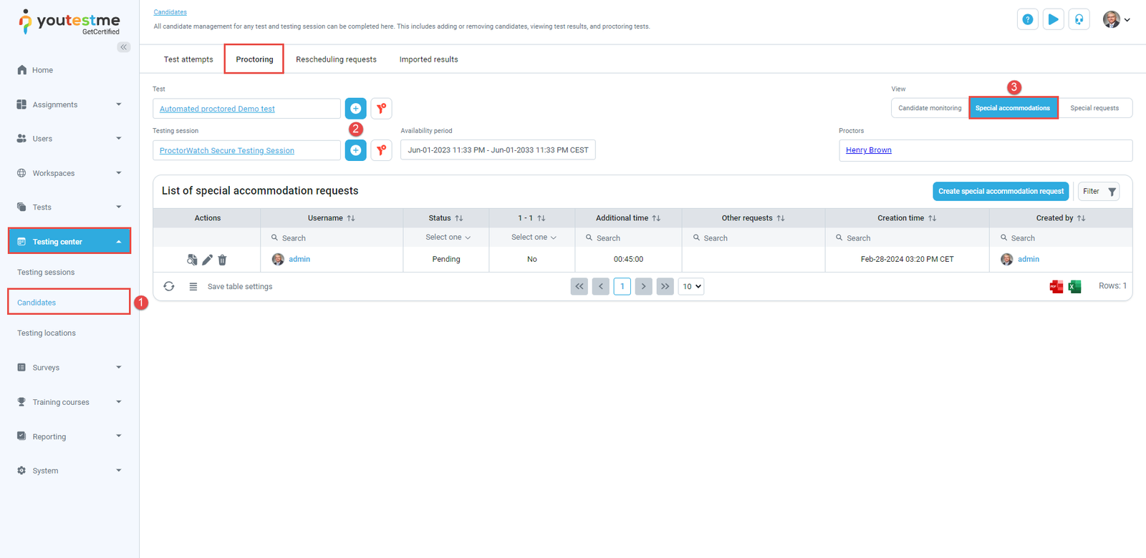The image size is (1146, 558).
Task: Export the table as PDF
Action: point(1056,287)
